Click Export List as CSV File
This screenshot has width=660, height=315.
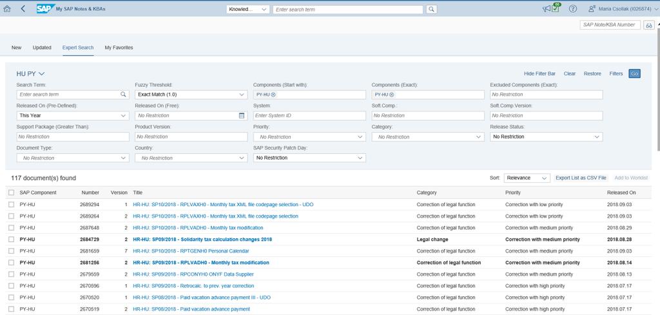581,178
